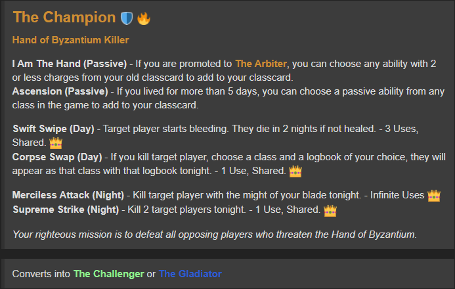This screenshot has height=289, width=455.
Task: Click the fire icon next to the title
Action: pos(144,18)
